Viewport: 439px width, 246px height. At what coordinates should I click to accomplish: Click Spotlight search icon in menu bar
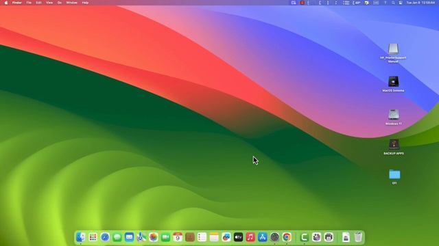tap(393, 3)
